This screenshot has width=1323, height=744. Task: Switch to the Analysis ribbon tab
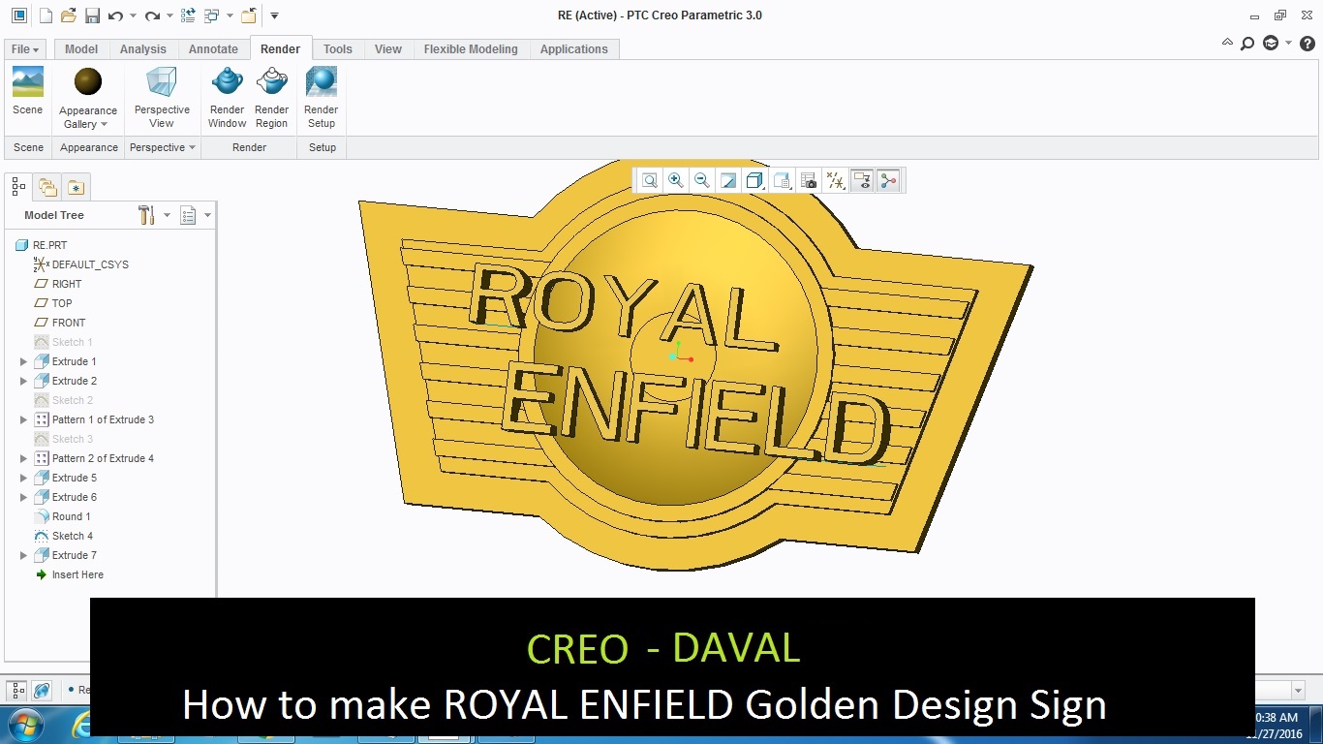(x=143, y=49)
